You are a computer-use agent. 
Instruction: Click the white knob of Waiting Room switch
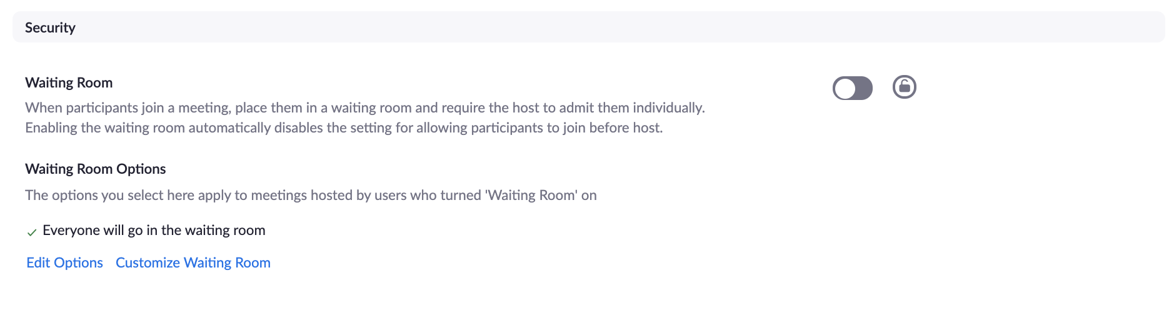point(845,88)
